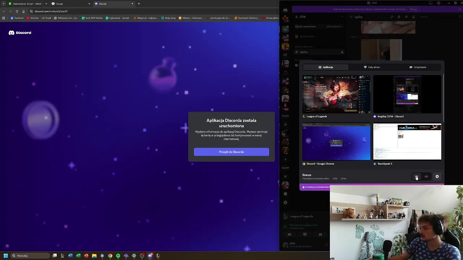Open Discord home direct messages icon

[x=285, y=10]
